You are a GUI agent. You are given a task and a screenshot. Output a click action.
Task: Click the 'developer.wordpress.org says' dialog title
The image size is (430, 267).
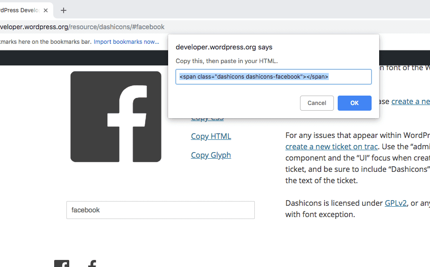pyautogui.click(x=224, y=47)
